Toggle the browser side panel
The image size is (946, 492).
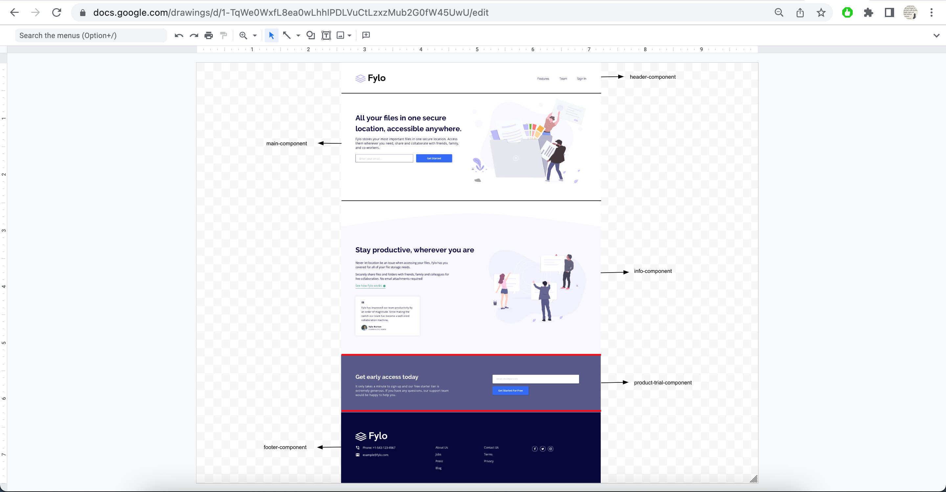(x=890, y=12)
